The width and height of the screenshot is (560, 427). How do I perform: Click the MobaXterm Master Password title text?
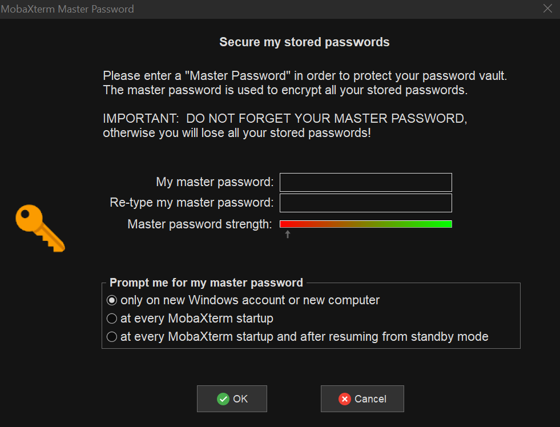pos(68,9)
